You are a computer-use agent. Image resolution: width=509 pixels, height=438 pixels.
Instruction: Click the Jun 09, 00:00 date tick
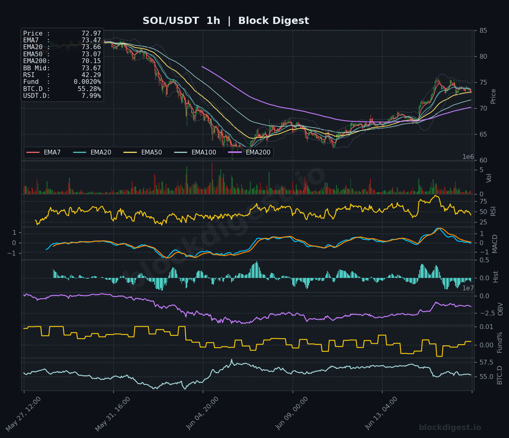coord(292,413)
